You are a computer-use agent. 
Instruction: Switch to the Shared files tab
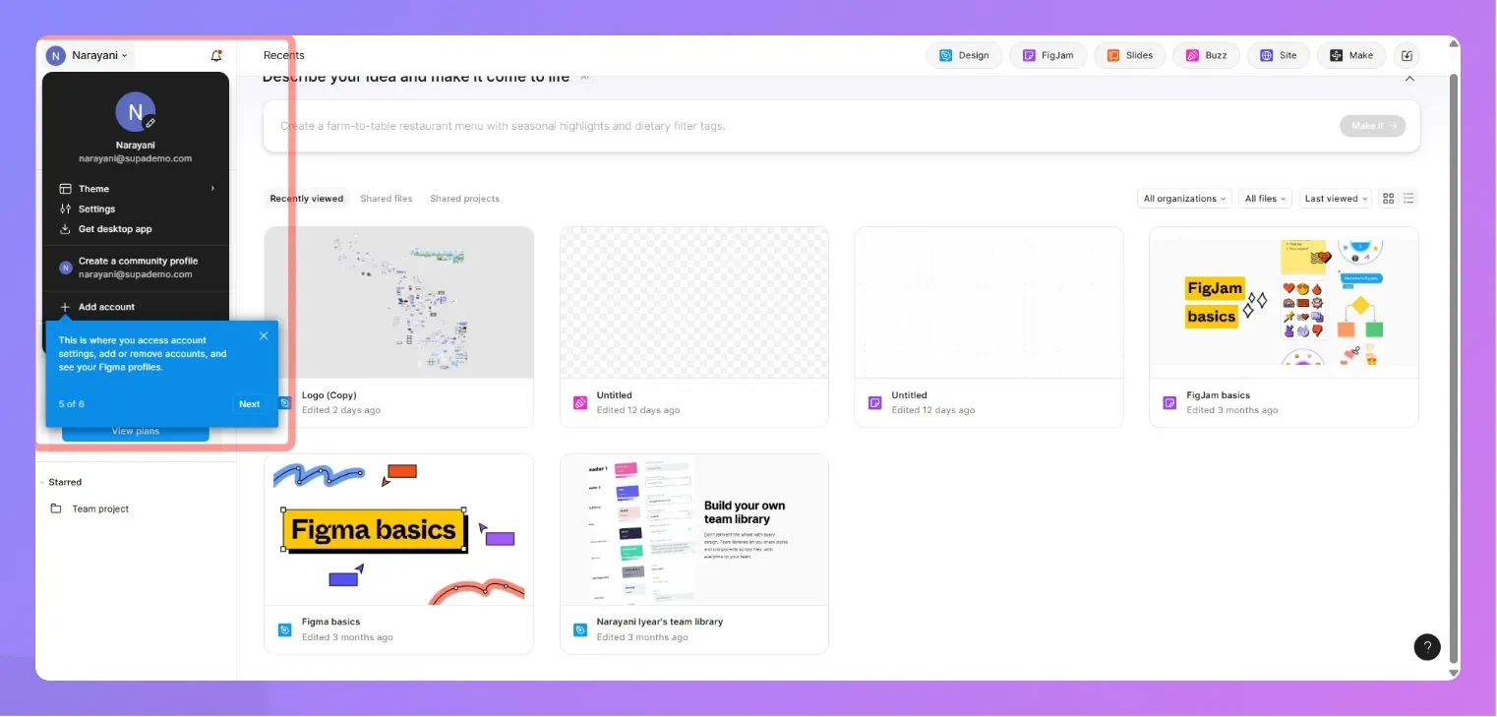click(x=386, y=198)
